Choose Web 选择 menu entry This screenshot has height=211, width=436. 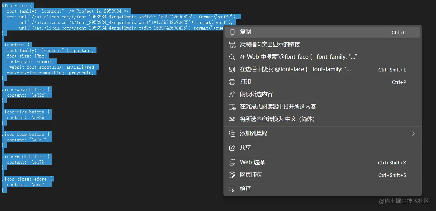[x=322, y=162]
